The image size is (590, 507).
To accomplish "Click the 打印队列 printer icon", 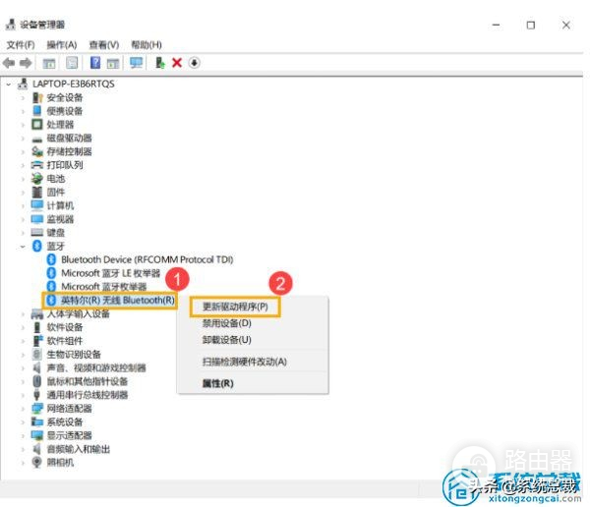I will [x=37, y=165].
